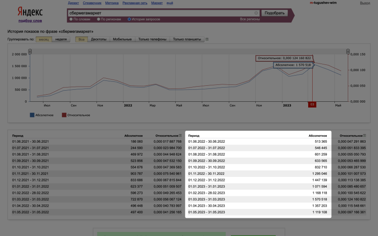
Task: Switch to Десктопы tab
Action: point(99,39)
